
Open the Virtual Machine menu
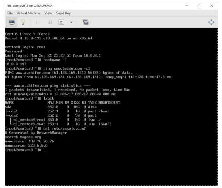(x=28, y=13)
